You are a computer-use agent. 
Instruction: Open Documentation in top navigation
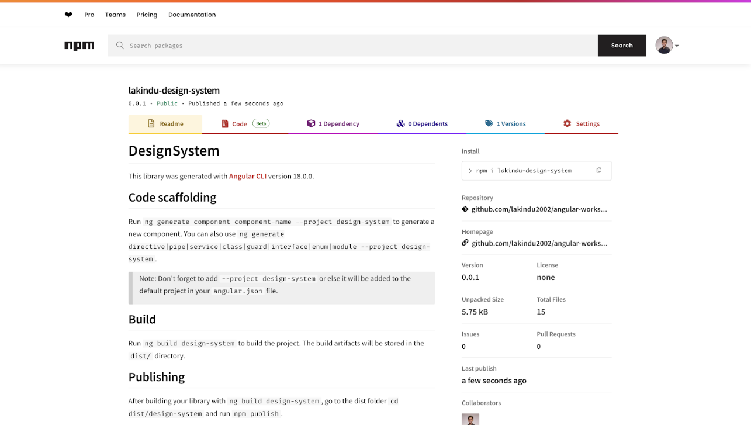[192, 15]
